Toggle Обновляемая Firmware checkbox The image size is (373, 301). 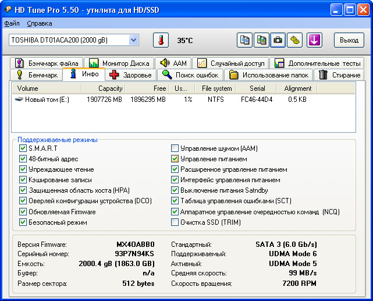click(x=23, y=211)
